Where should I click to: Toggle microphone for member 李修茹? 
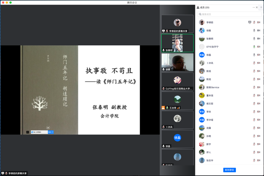254,23
